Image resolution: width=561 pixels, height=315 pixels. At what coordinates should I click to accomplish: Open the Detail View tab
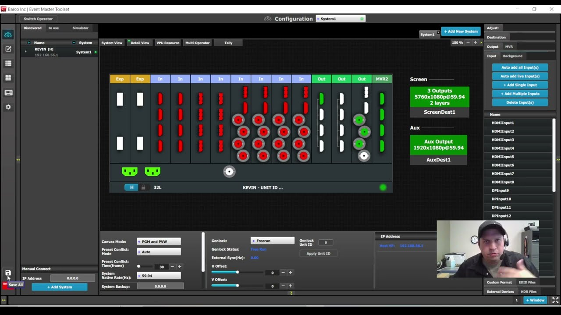pyautogui.click(x=140, y=43)
